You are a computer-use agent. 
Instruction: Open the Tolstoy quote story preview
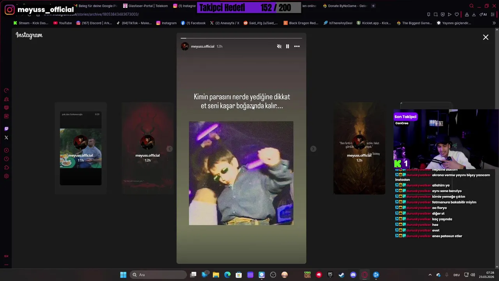(359, 148)
